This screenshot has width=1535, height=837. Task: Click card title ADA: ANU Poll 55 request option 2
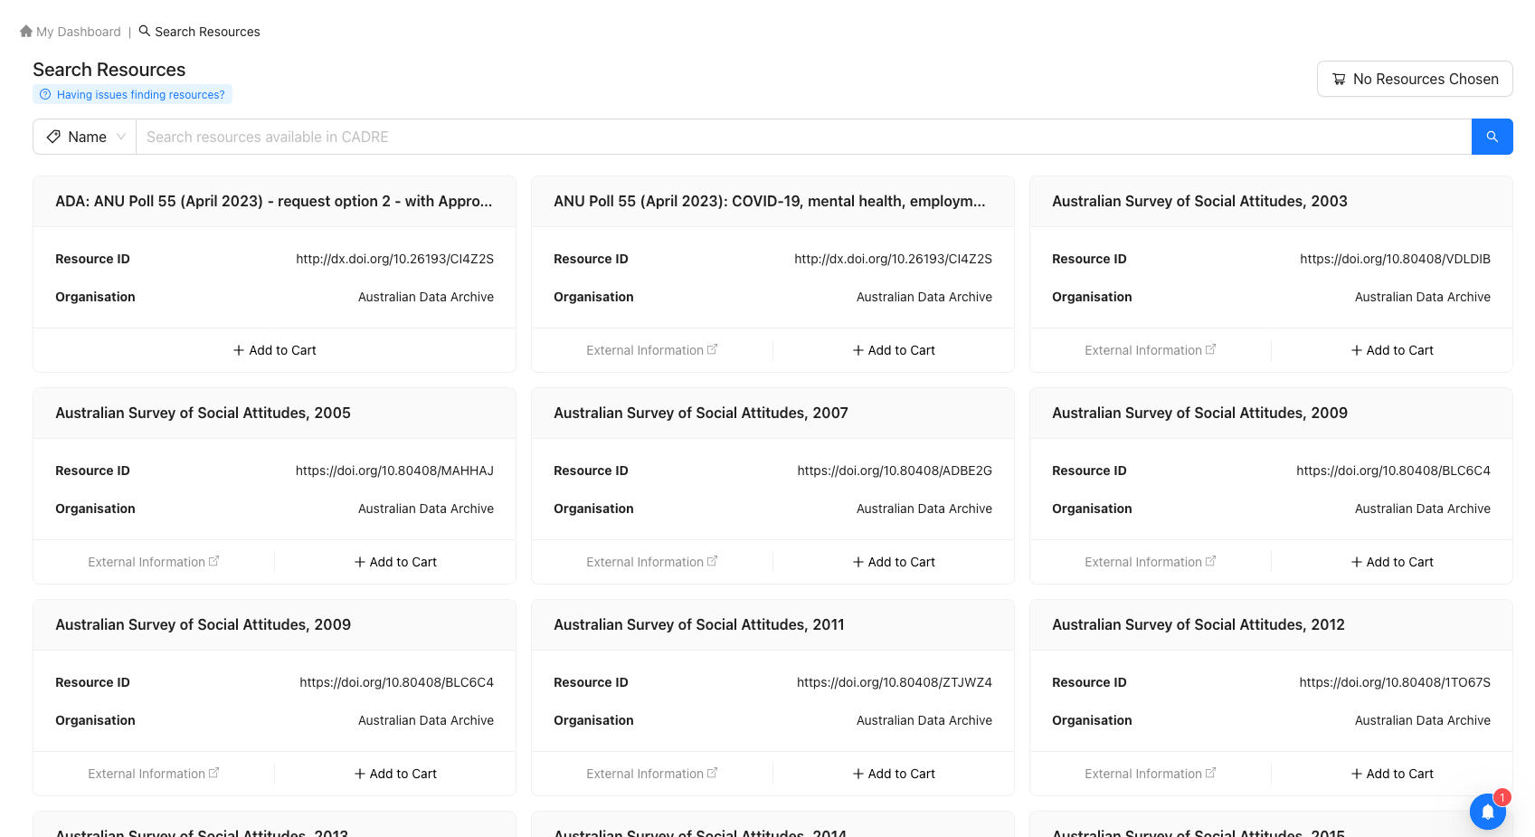[274, 201]
